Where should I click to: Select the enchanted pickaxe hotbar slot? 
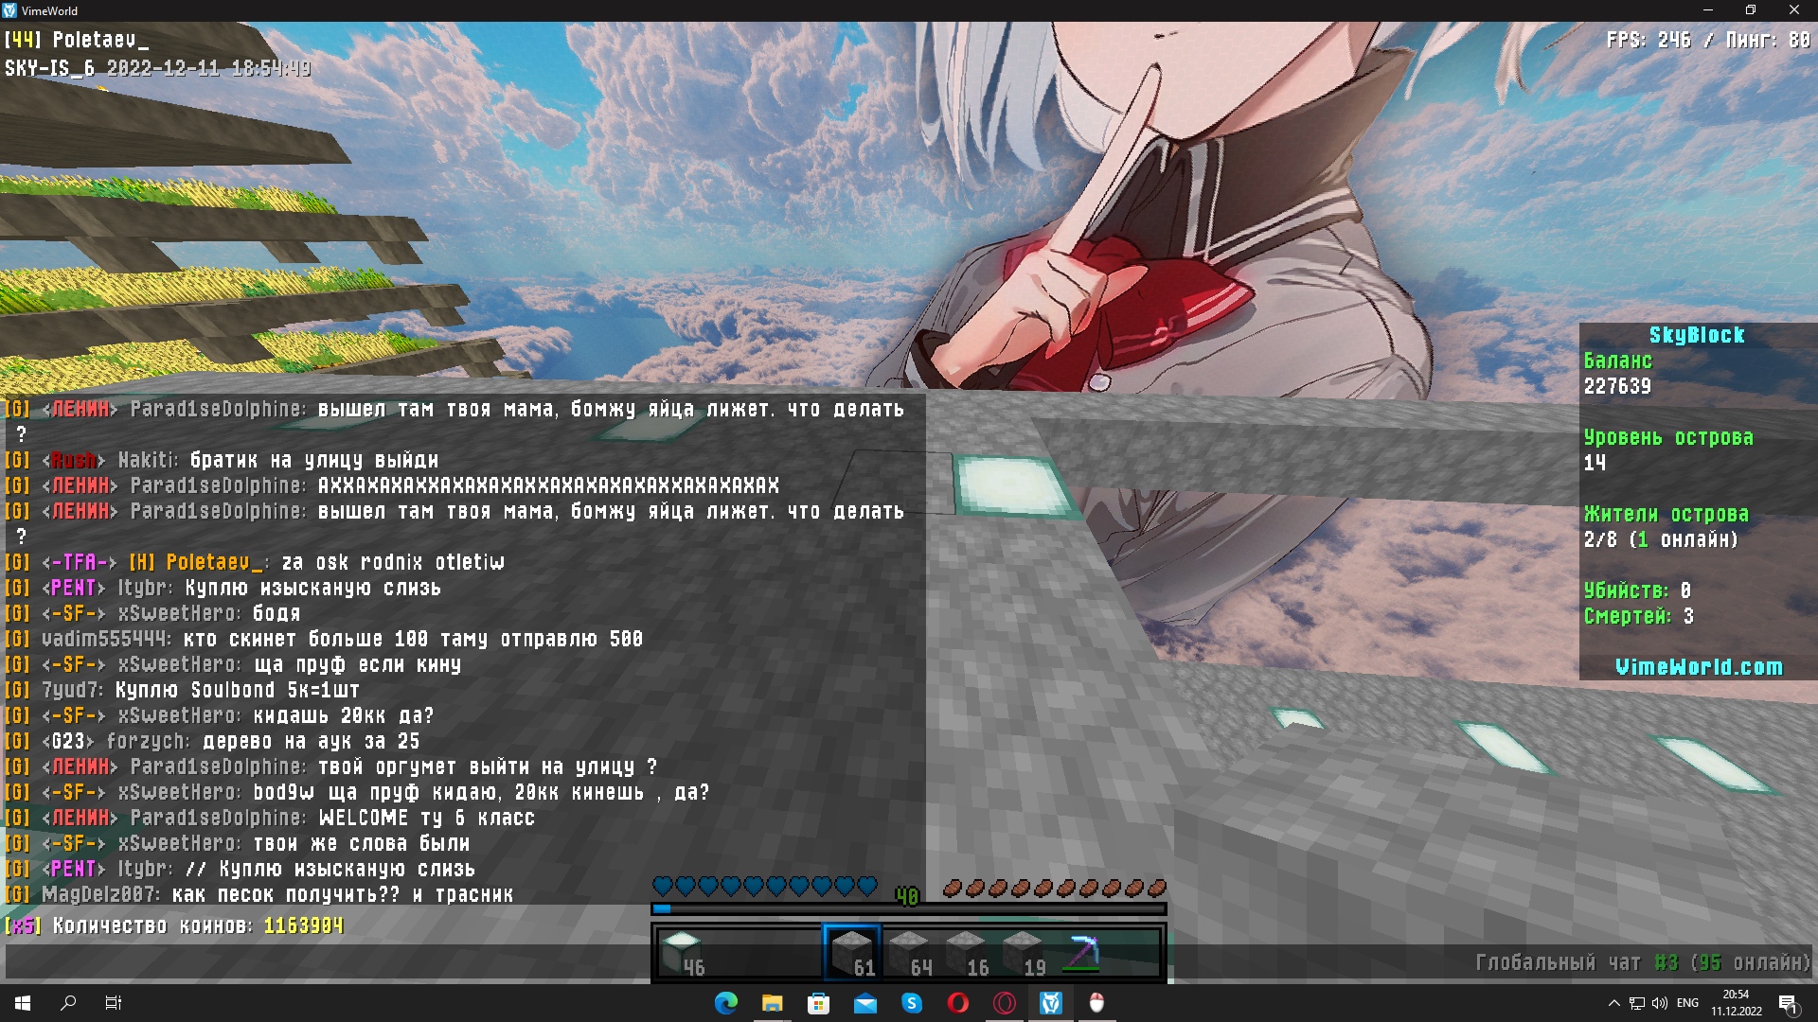(1082, 952)
